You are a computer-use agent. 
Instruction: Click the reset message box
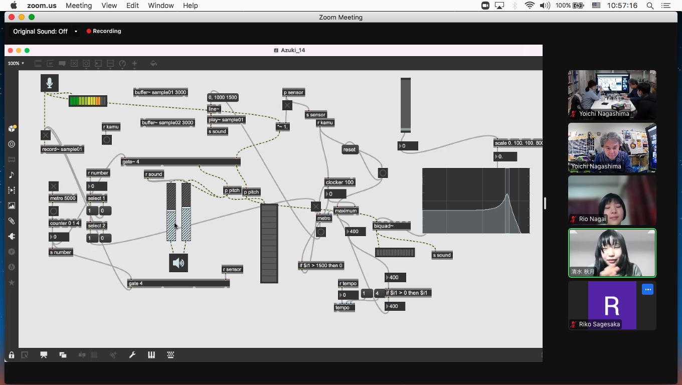coord(350,149)
